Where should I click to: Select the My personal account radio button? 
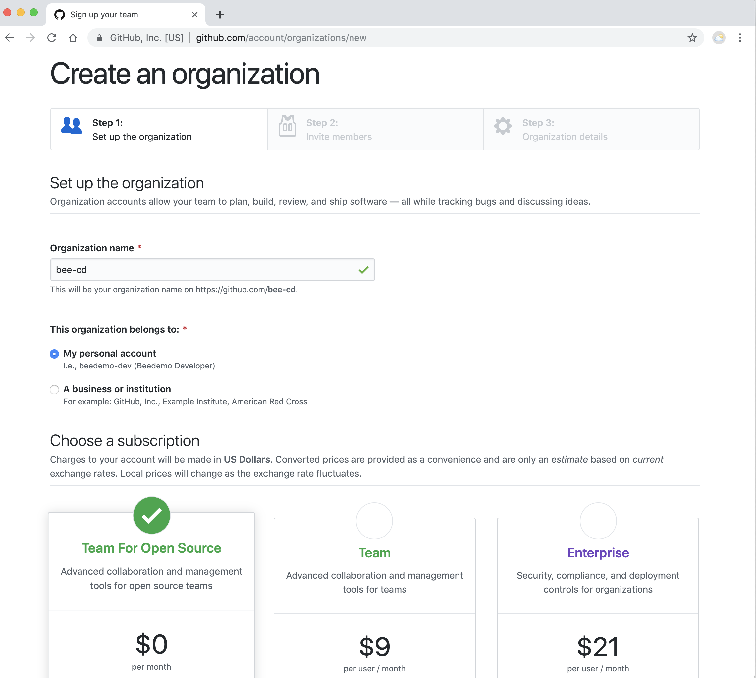click(x=54, y=353)
